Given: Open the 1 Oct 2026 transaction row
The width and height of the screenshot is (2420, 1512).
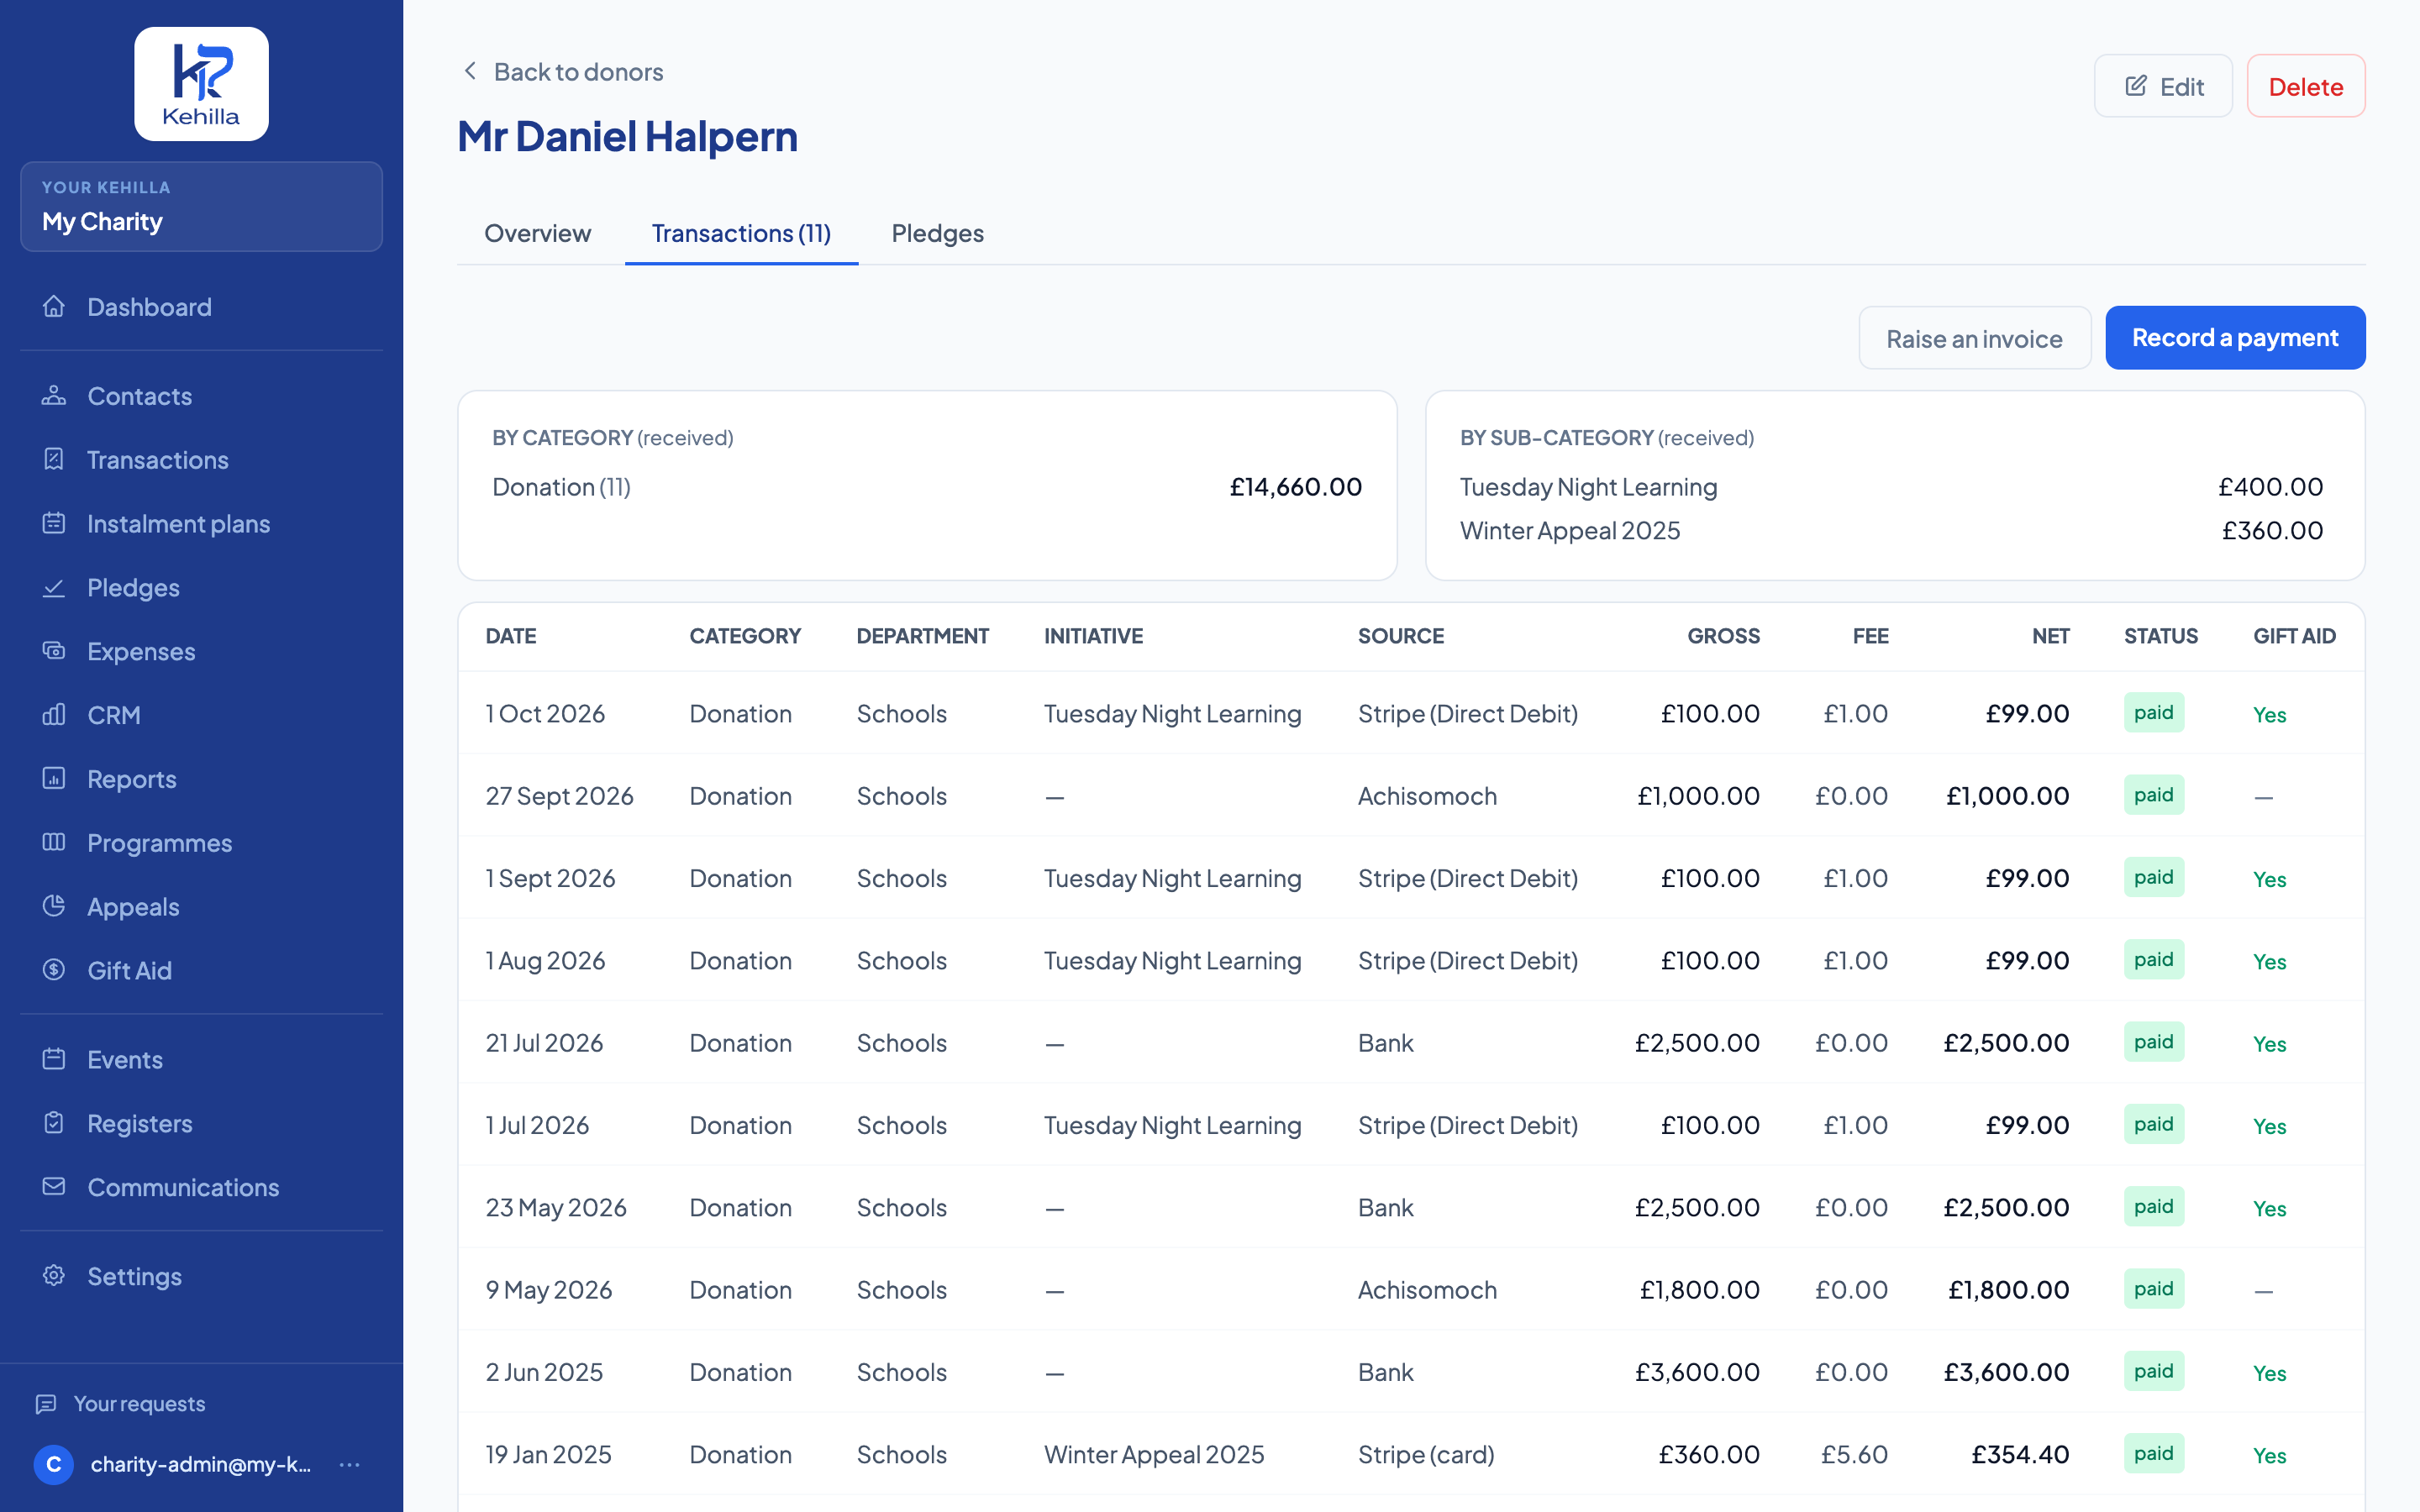Looking at the screenshot, I should pyautogui.click(x=1411, y=713).
